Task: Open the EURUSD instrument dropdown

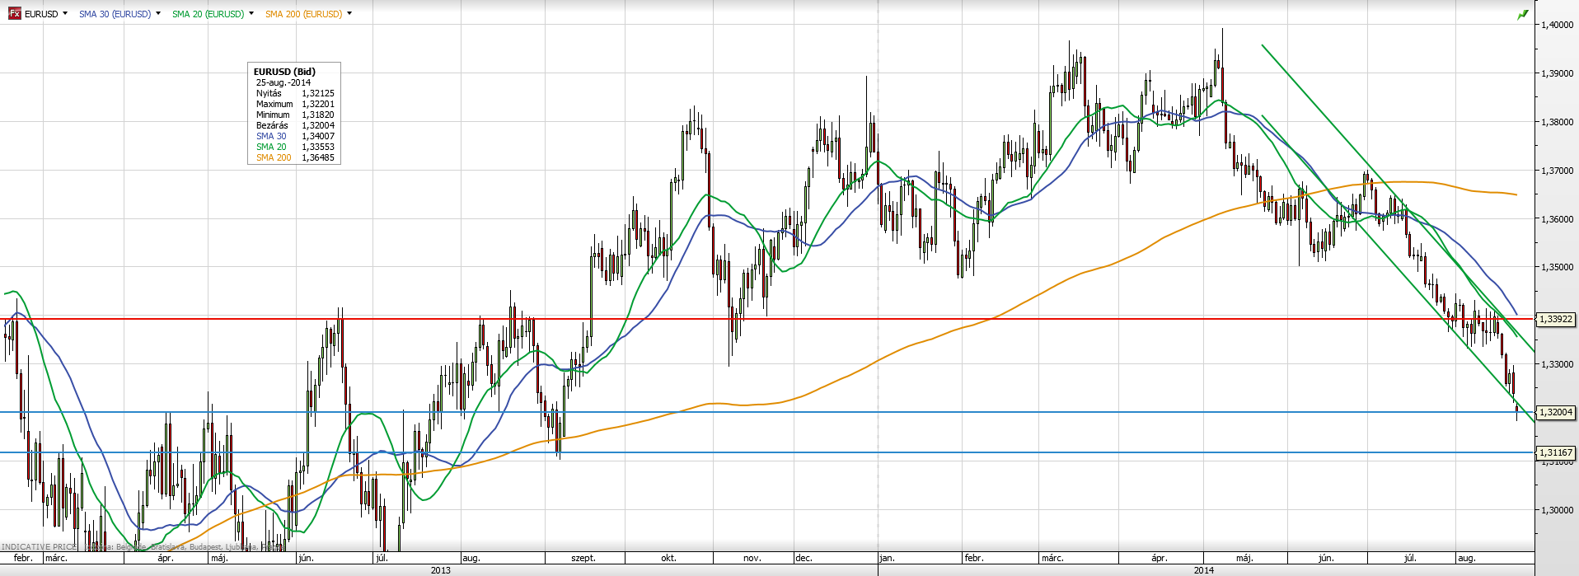Action: point(65,13)
